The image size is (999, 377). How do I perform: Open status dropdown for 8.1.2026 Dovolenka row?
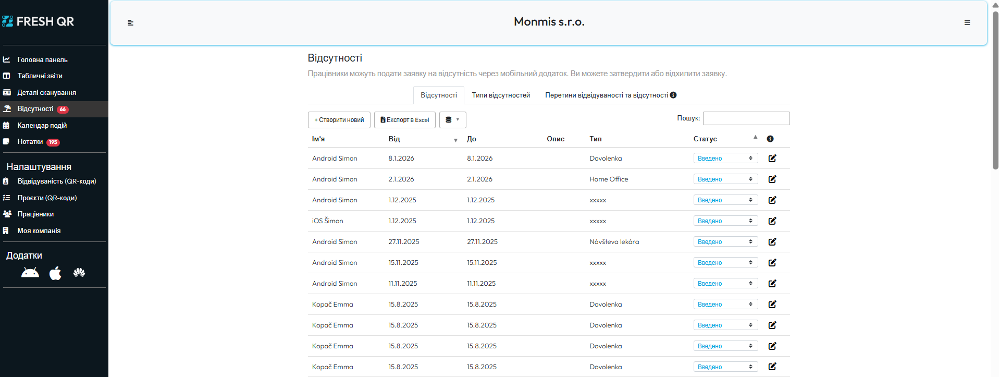725,159
